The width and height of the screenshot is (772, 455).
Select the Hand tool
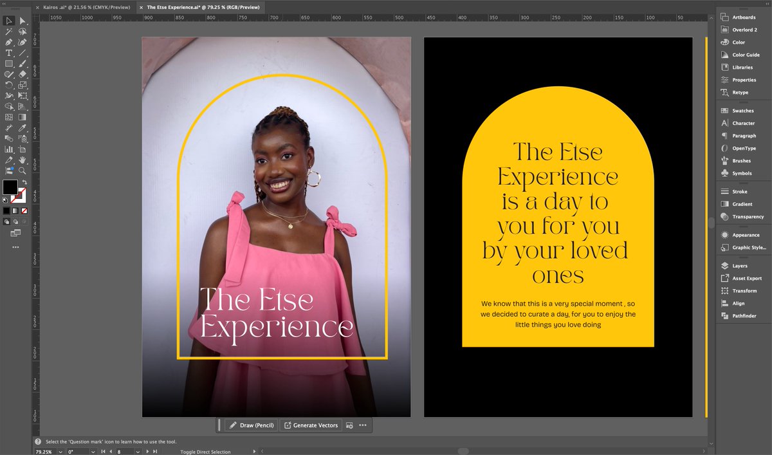point(22,160)
